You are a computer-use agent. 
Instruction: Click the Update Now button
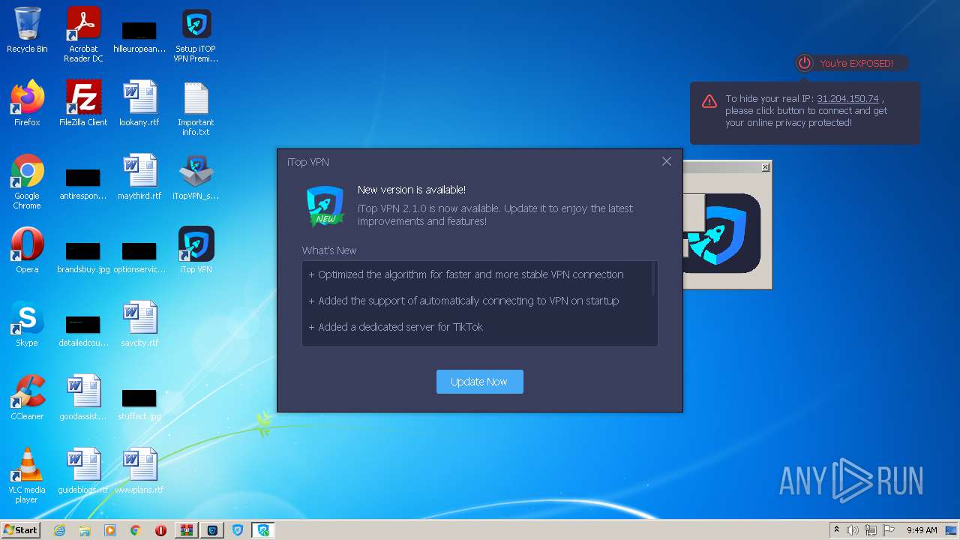(x=479, y=382)
